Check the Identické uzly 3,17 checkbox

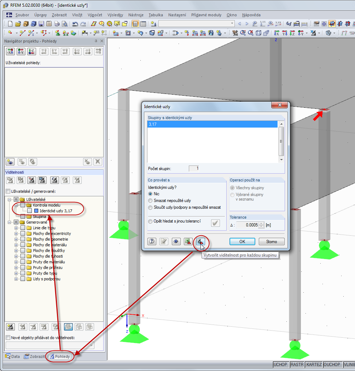click(29, 211)
